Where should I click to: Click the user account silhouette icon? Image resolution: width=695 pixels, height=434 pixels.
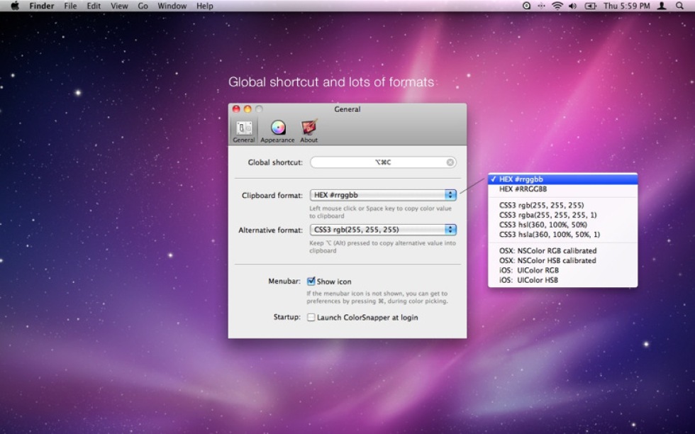click(x=662, y=6)
